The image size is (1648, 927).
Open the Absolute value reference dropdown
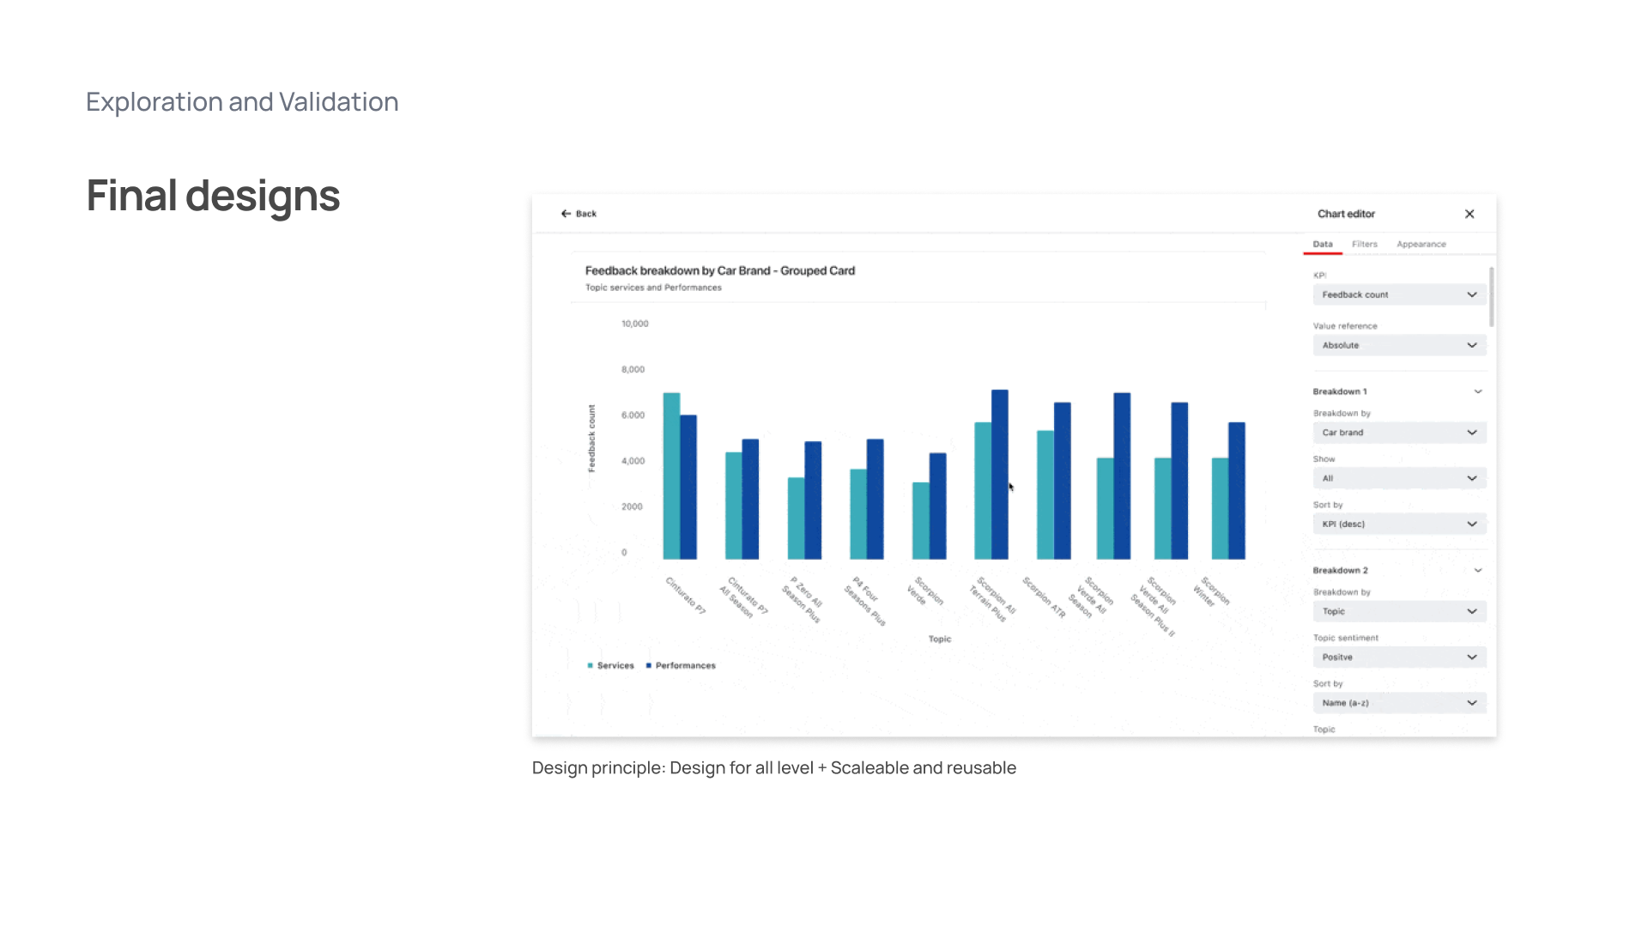1399,345
